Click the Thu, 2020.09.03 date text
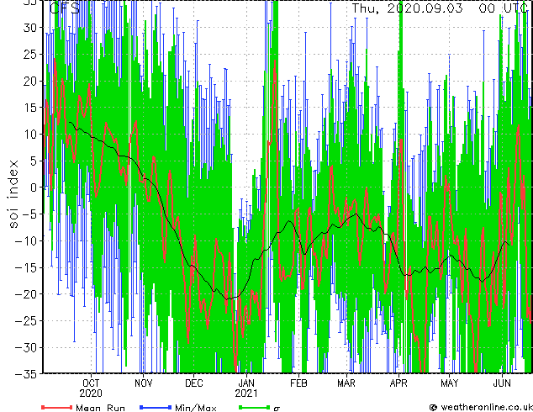Image resolution: width=533 pixels, height=412 pixels. tap(407, 8)
